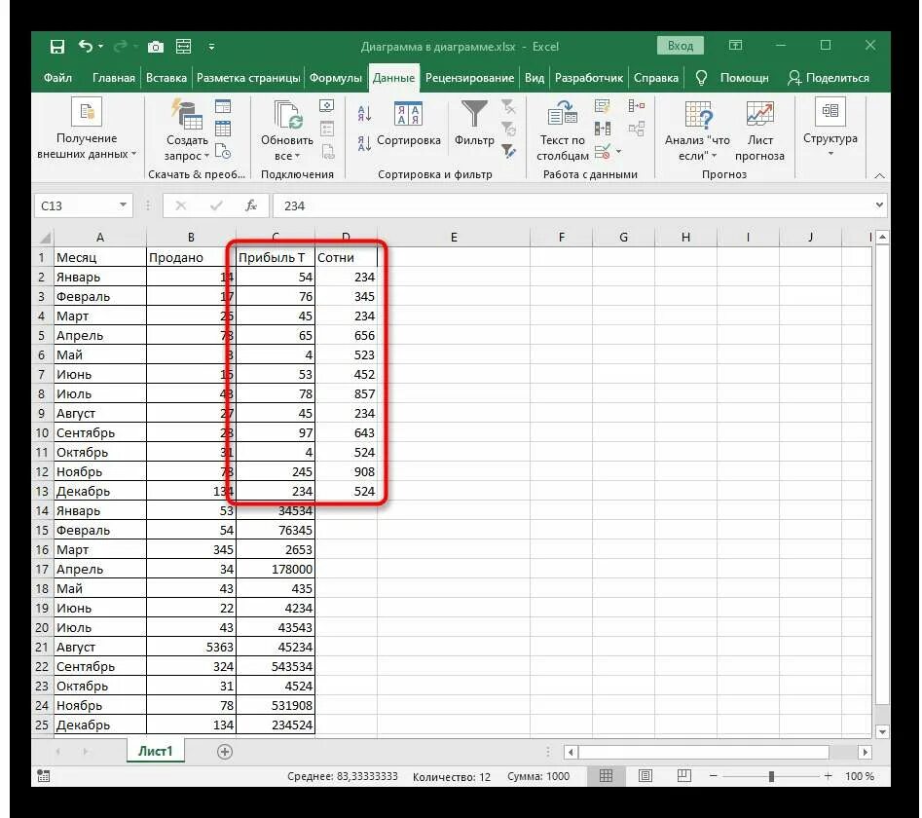The height and width of the screenshot is (818, 922).
Task: Click the Connections icon in Подключения group
Action: tap(327, 106)
